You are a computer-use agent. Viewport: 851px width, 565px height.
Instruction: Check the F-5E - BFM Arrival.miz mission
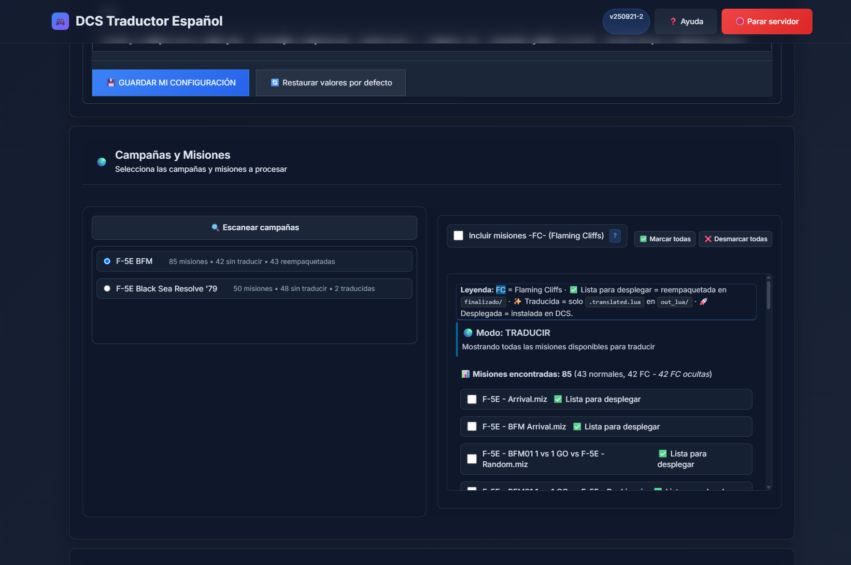coord(472,427)
